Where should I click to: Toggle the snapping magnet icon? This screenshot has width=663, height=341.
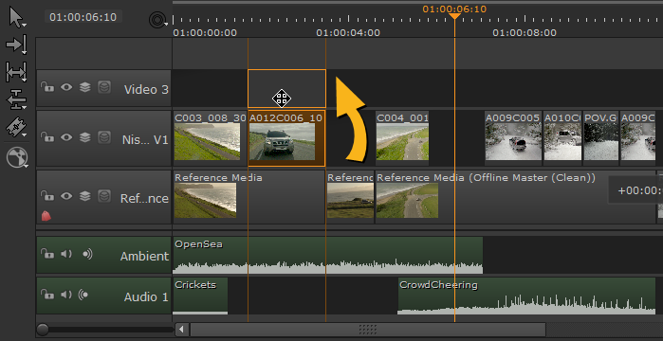[x=157, y=20]
